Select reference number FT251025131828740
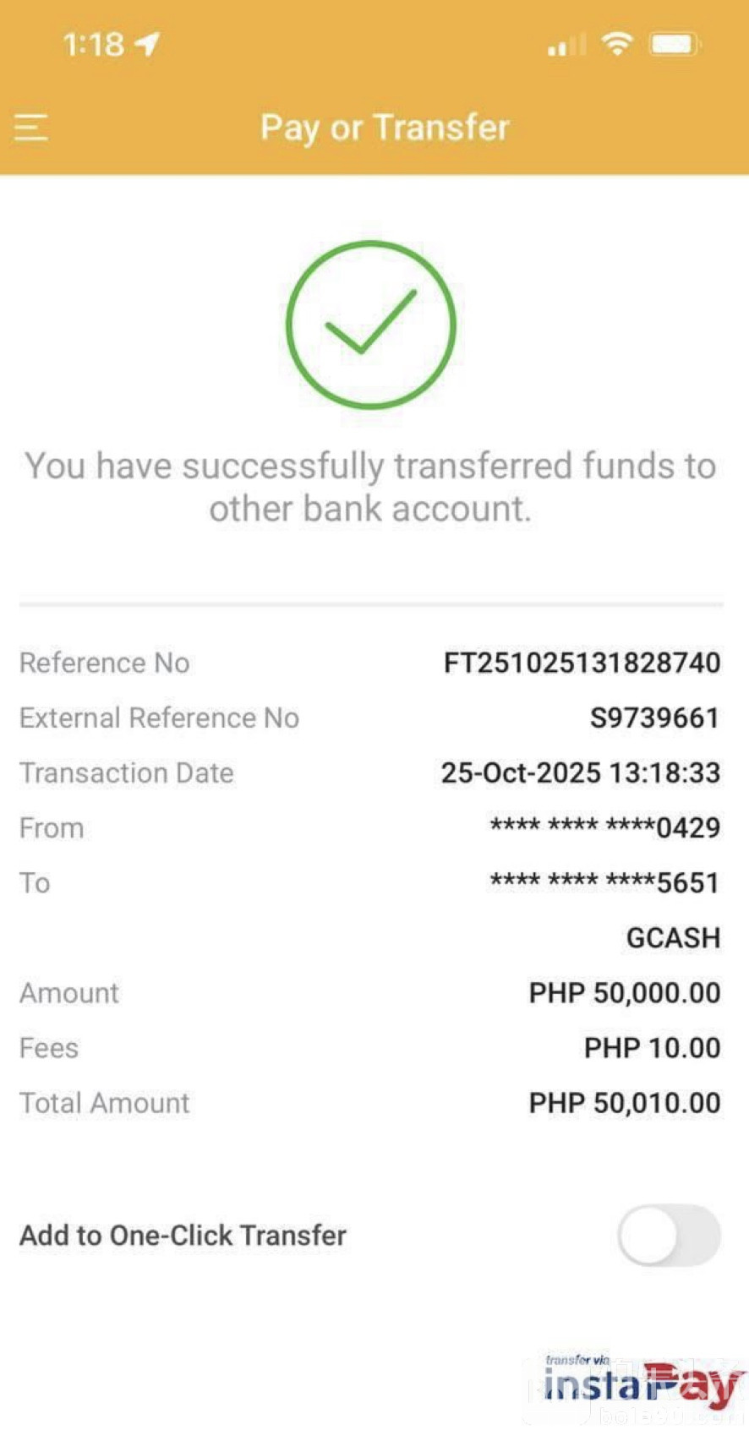The width and height of the screenshot is (749, 1430). coord(582,663)
